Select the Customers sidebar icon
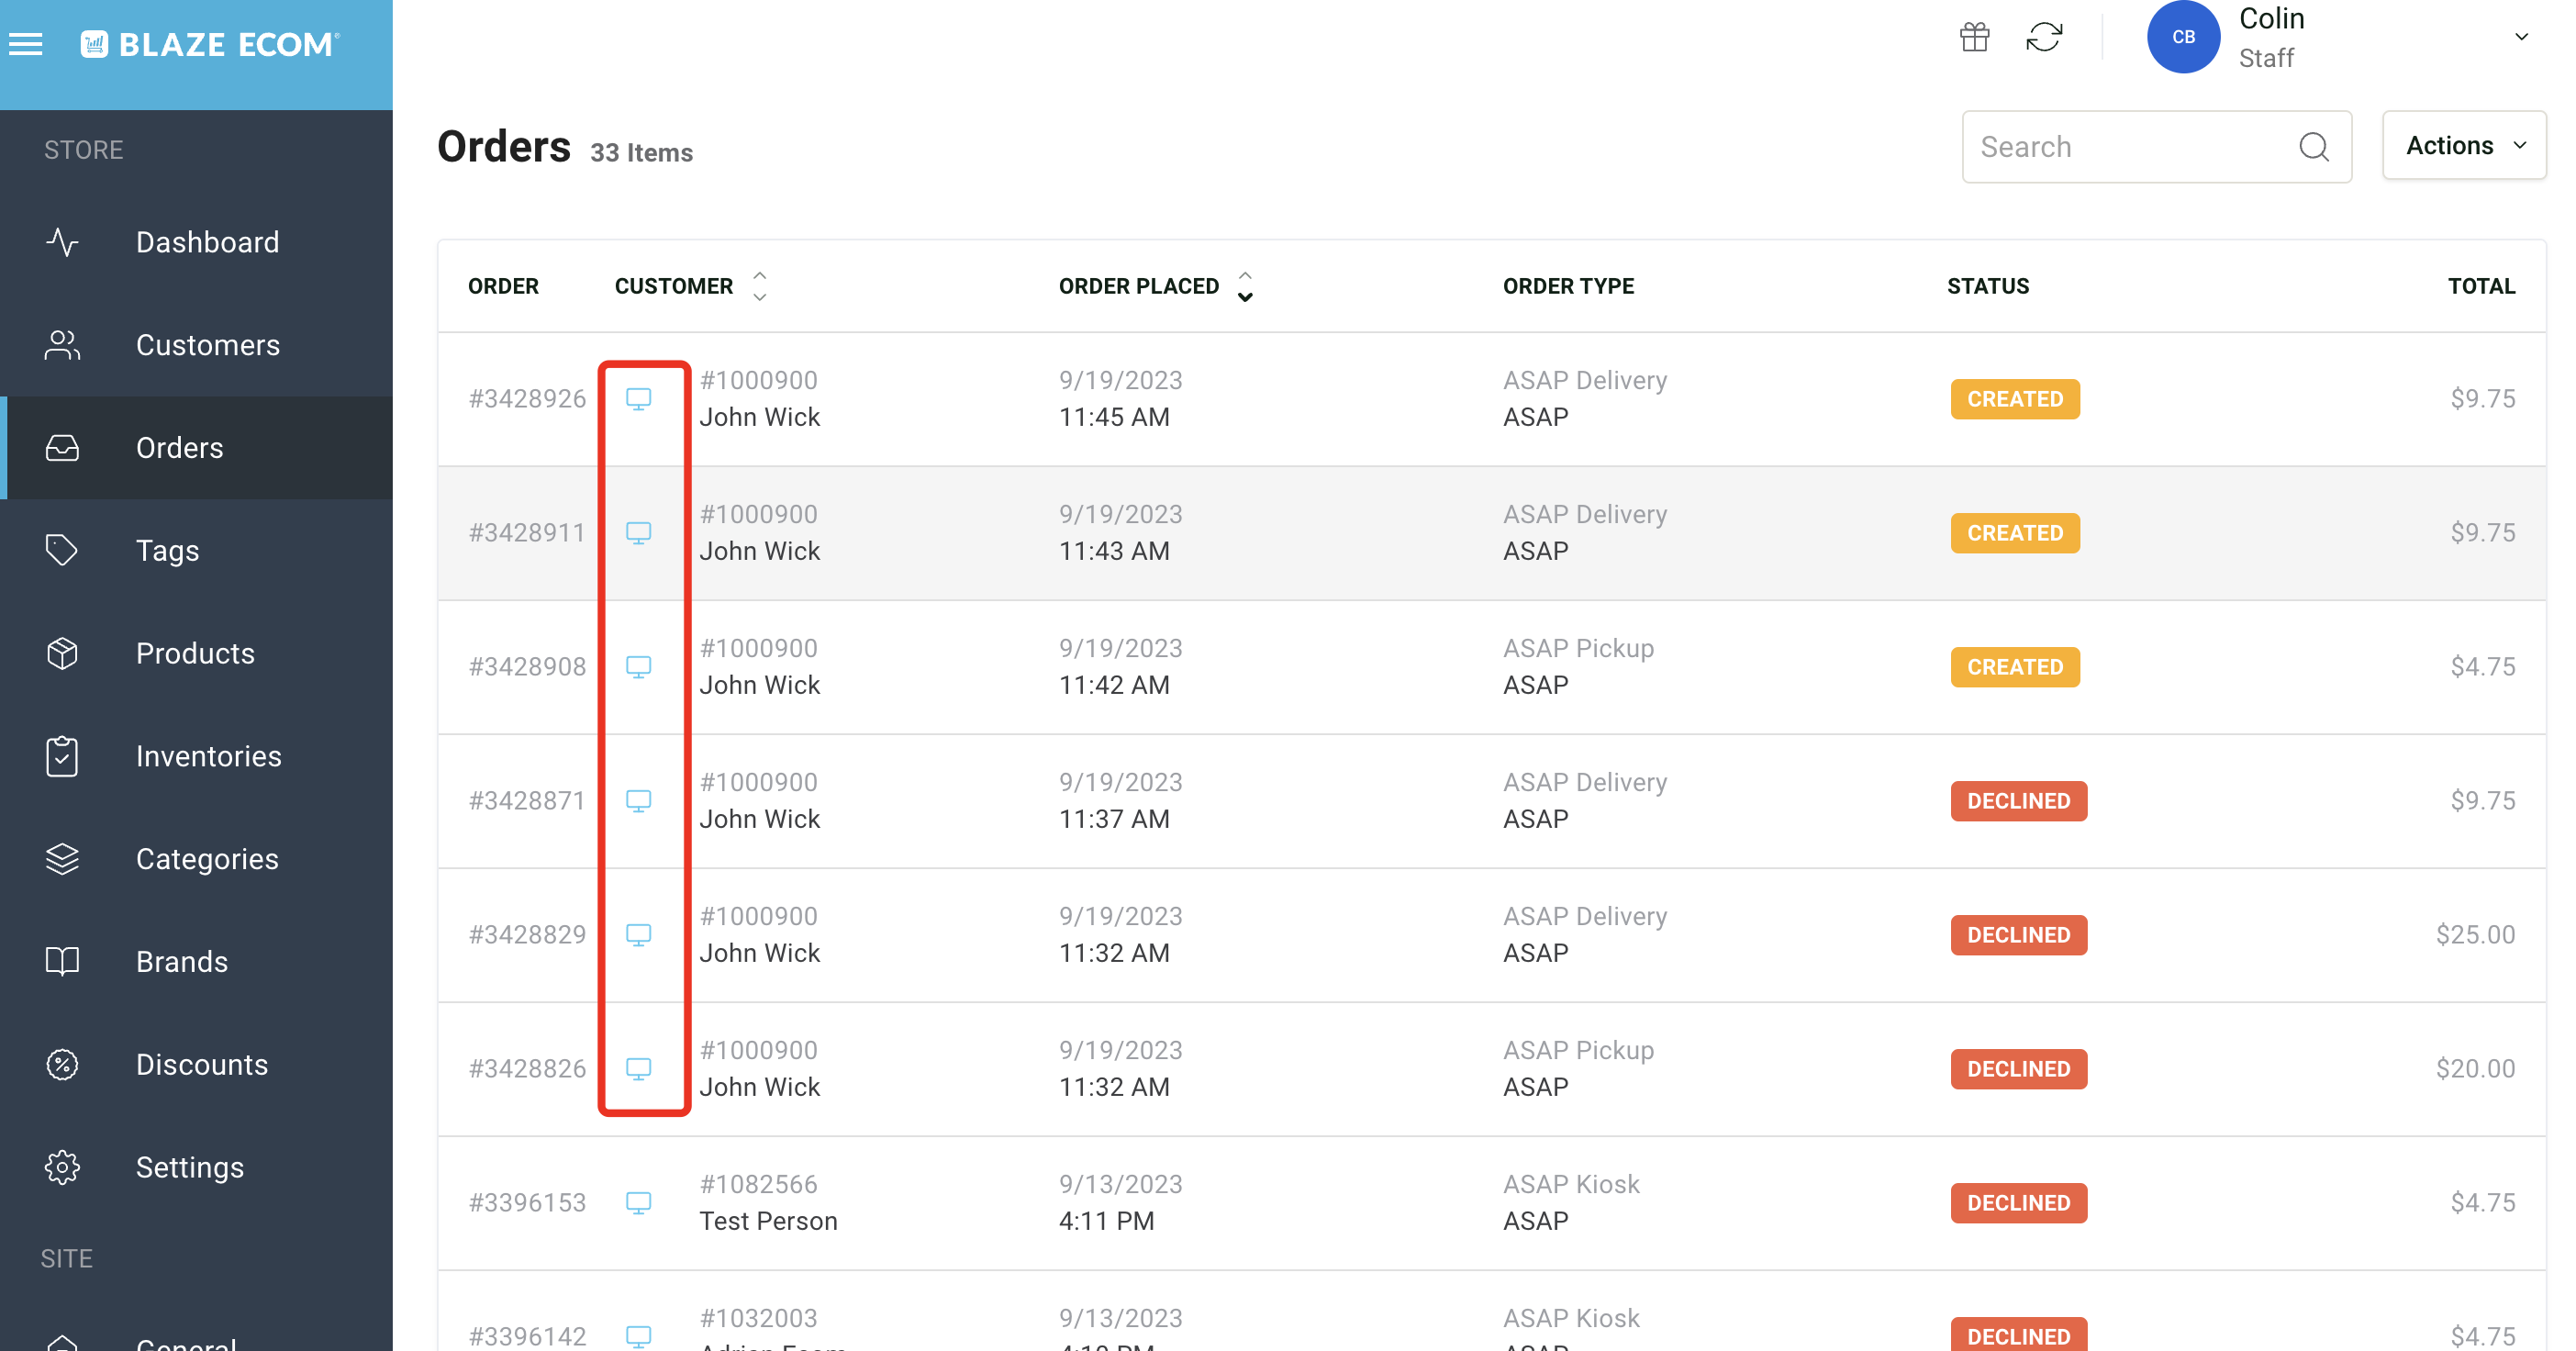 point(61,345)
